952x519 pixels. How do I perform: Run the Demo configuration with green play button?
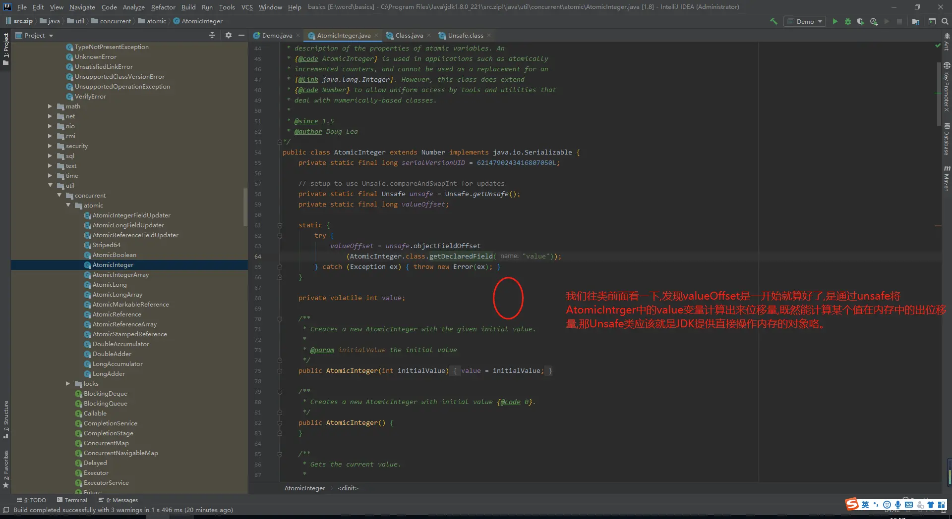(x=835, y=21)
